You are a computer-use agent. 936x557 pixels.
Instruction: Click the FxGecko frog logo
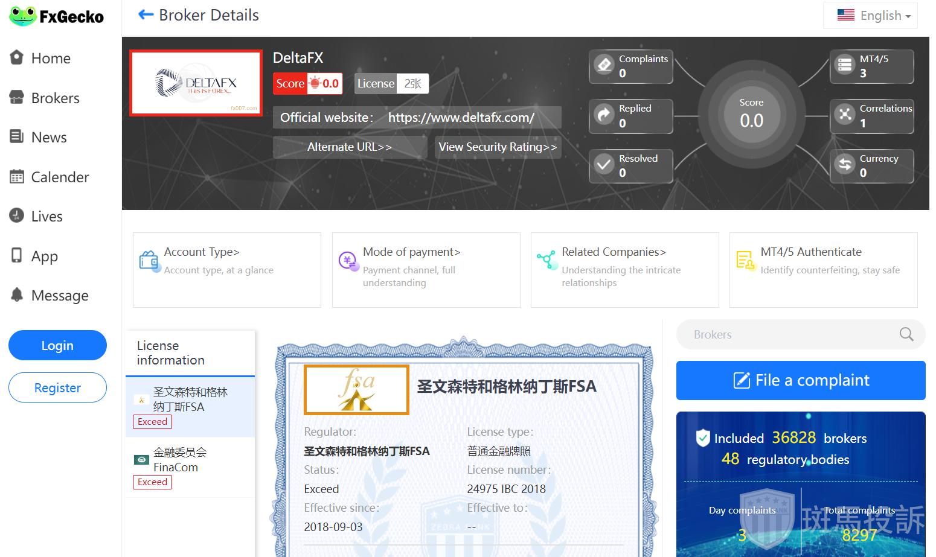[24, 16]
